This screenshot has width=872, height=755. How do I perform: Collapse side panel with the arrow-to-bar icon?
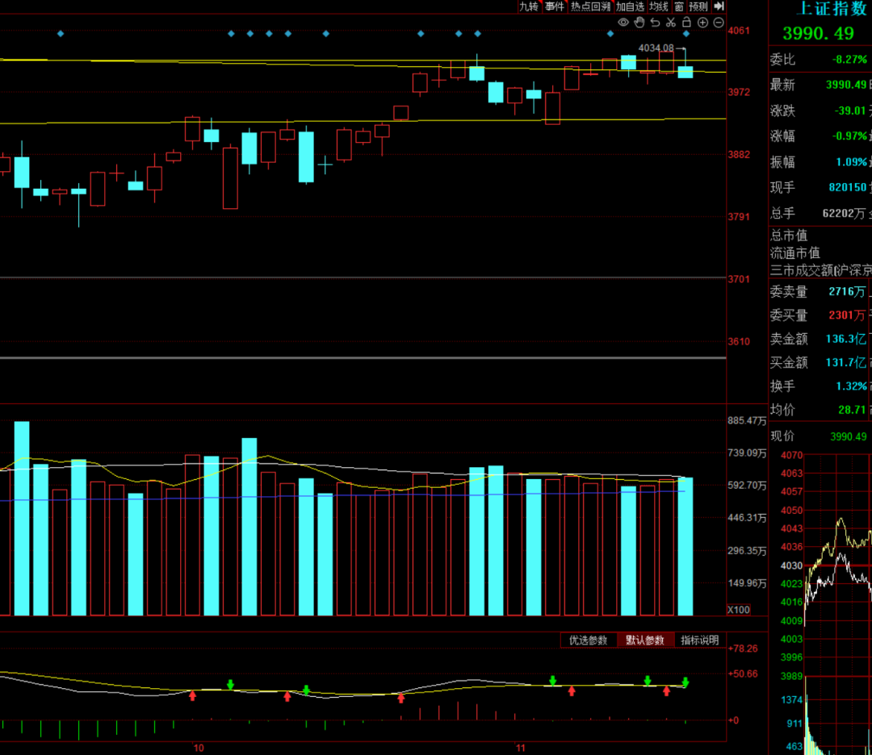click(719, 6)
